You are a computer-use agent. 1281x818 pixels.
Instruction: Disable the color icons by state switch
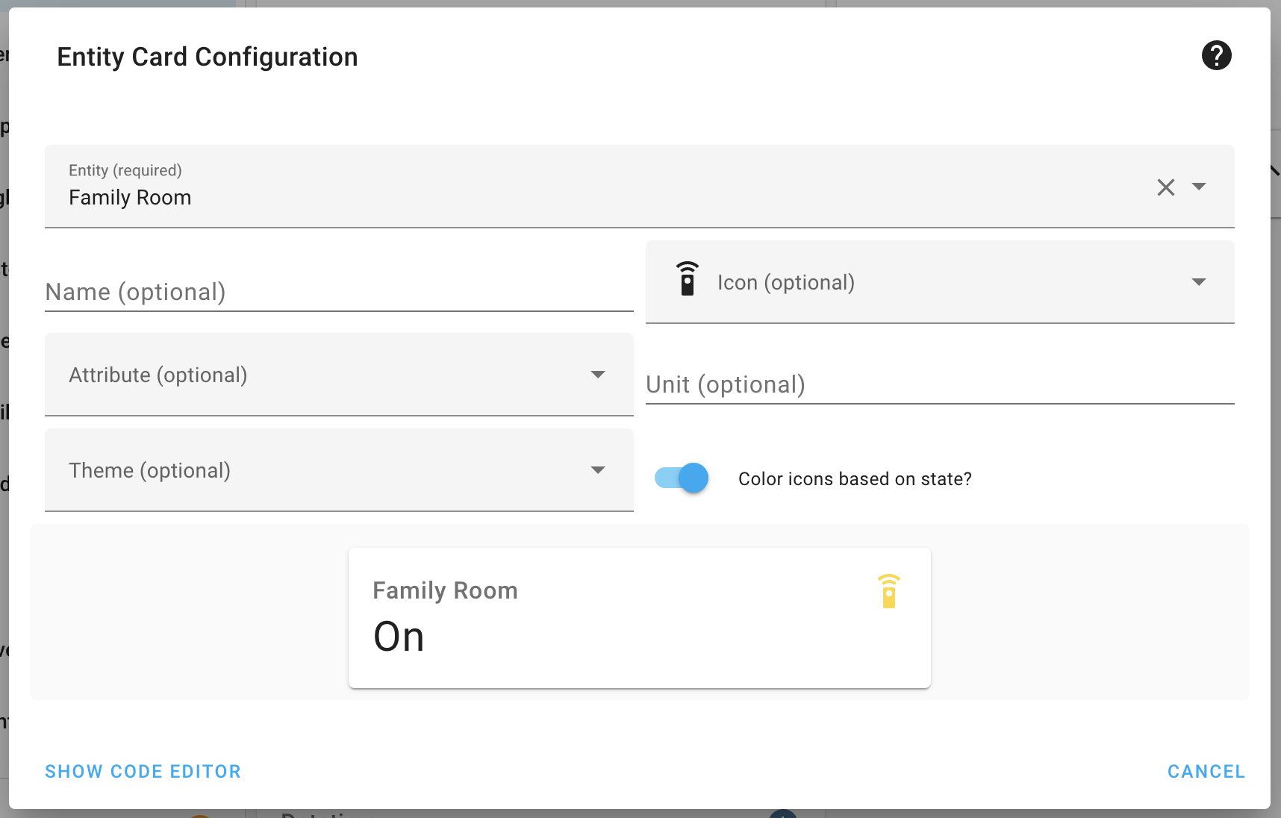[682, 478]
